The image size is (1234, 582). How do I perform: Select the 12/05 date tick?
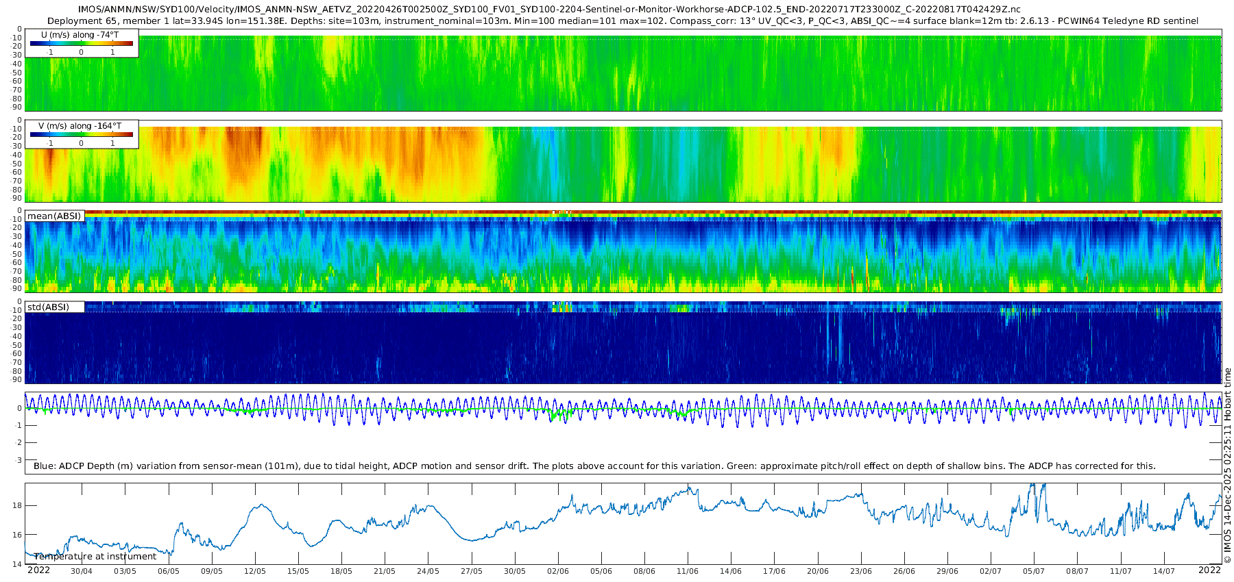[x=255, y=571]
